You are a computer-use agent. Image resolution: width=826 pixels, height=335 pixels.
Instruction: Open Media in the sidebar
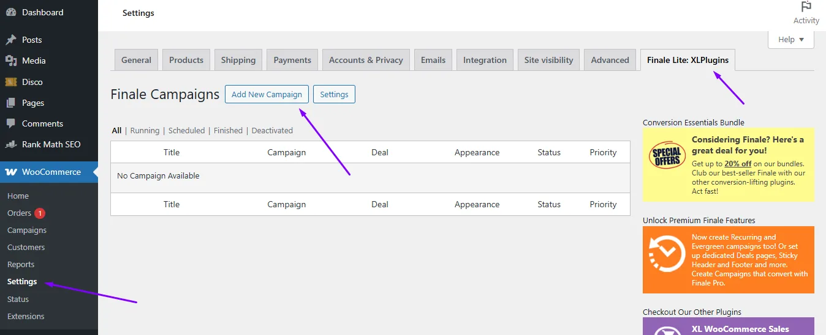49,61
